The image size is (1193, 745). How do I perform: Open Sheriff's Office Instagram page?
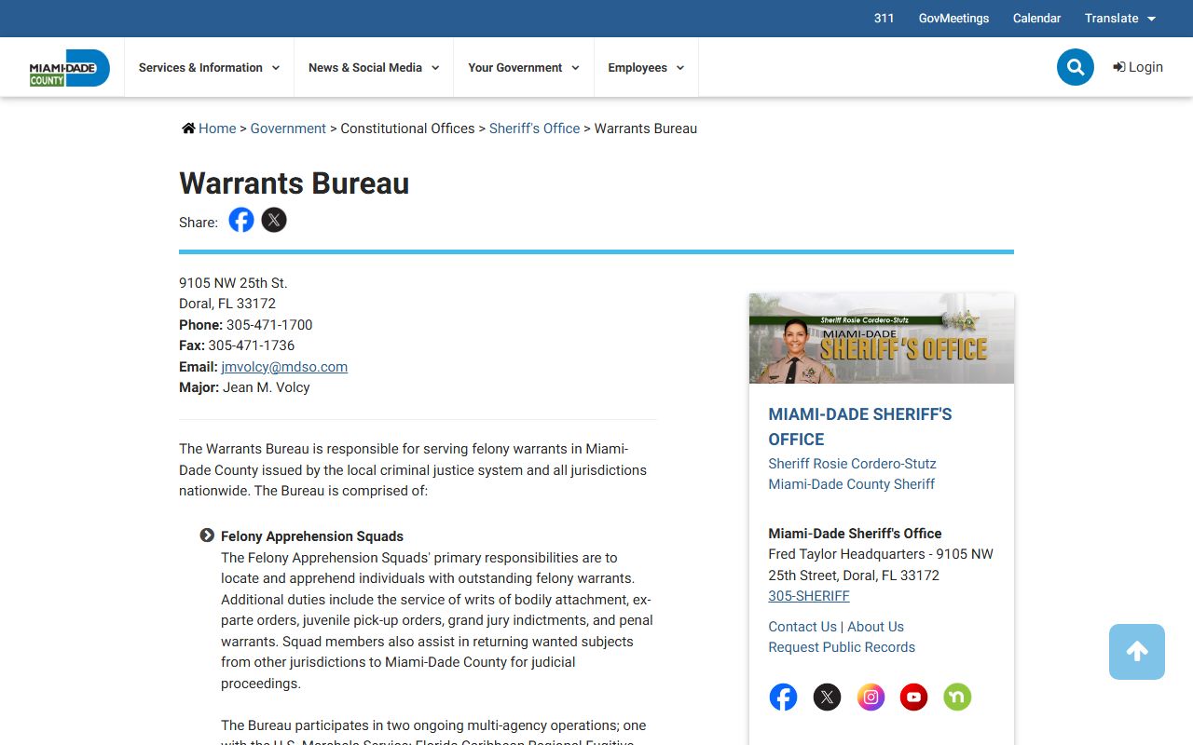point(871,697)
